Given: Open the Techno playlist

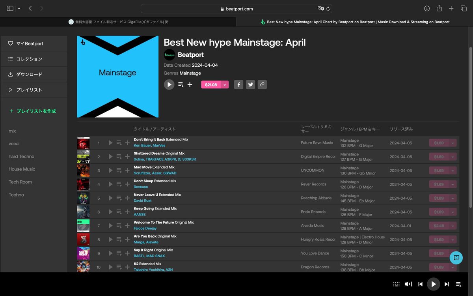Looking at the screenshot, I should pos(16,195).
